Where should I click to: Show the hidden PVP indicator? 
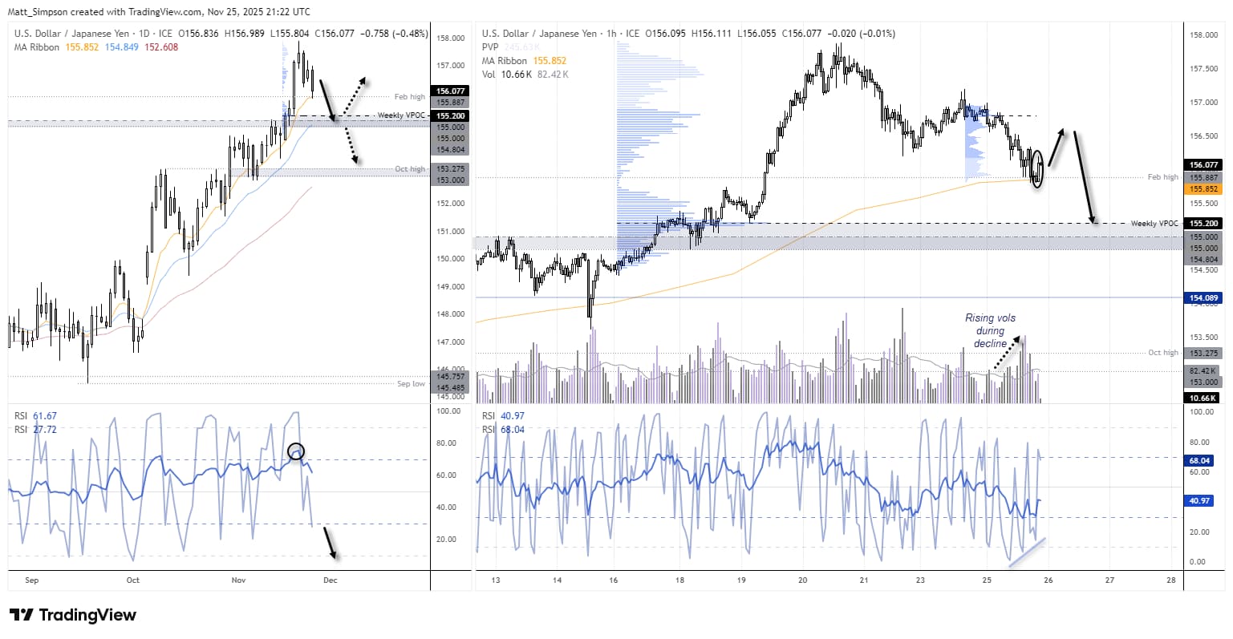click(x=490, y=47)
